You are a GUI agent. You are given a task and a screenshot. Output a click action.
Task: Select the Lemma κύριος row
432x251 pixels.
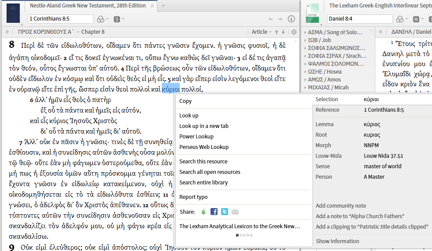(373, 124)
